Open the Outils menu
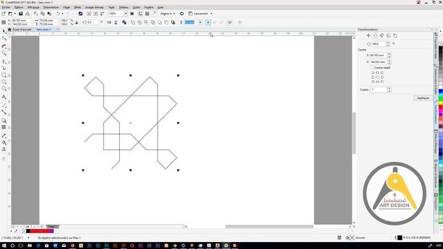Screen dimensions: 443x249 pyautogui.click(x=136, y=8)
